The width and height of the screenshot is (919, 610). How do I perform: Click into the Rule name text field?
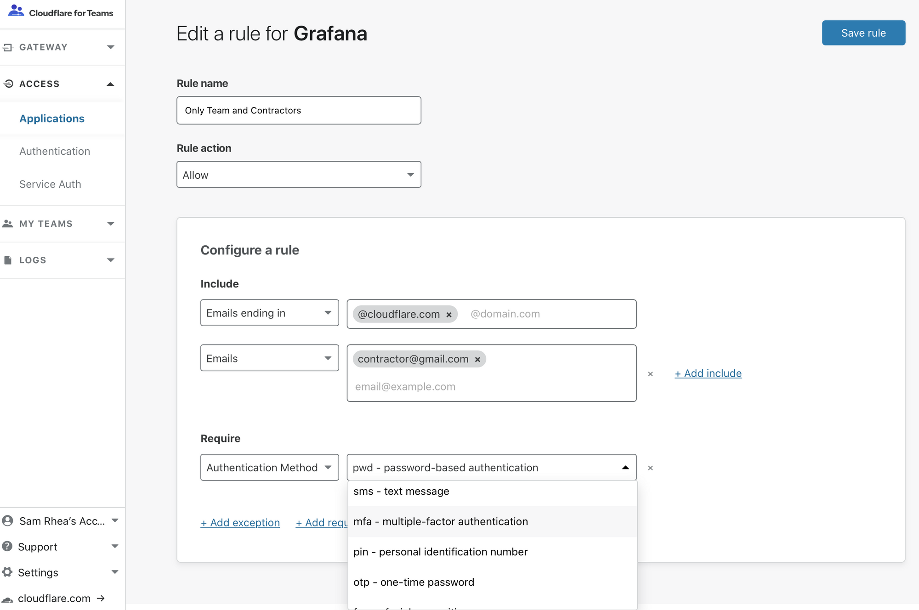coord(299,110)
